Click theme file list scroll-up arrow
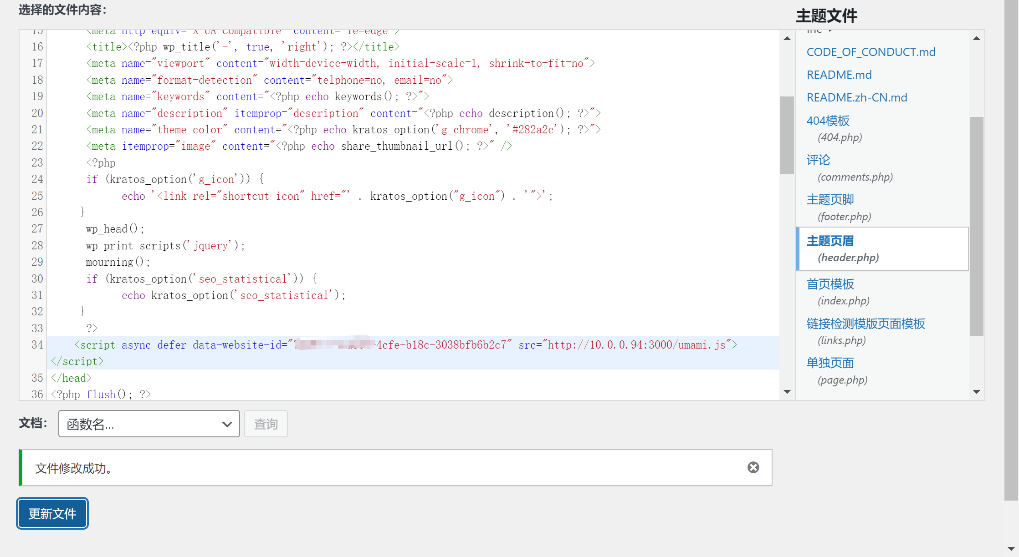 tap(976, 38)
